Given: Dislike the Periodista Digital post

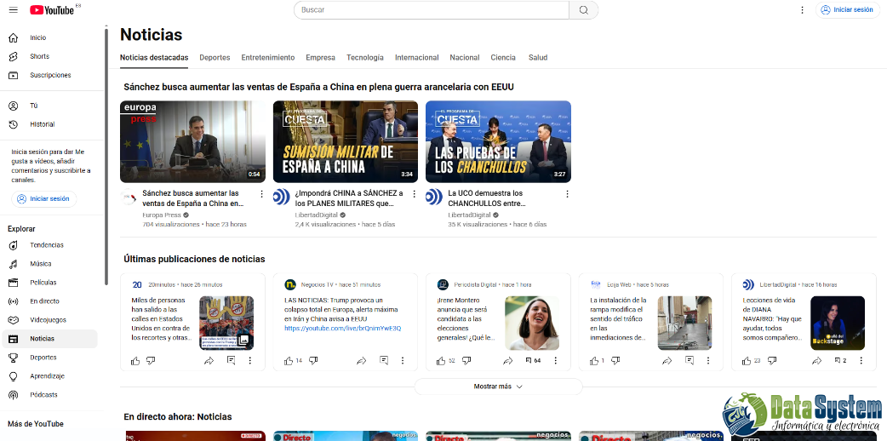Looking at the screenshot, I should point(466,361).
